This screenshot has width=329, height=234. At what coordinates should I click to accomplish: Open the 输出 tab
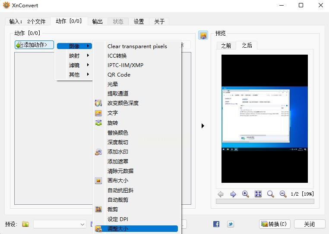pos(98,22)
